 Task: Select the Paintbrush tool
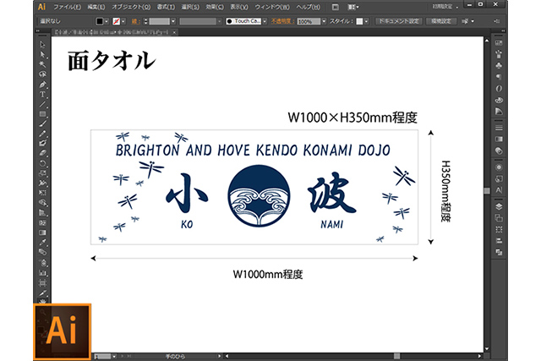[x=41, y=124]
